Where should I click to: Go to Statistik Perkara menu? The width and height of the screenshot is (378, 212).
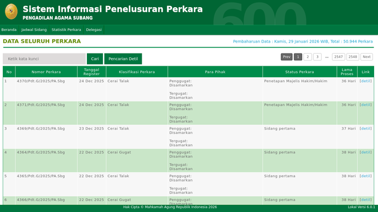pos(66,30)
